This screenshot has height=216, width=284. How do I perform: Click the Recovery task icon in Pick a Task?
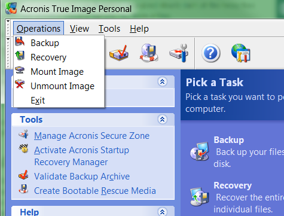coord(200,196)
